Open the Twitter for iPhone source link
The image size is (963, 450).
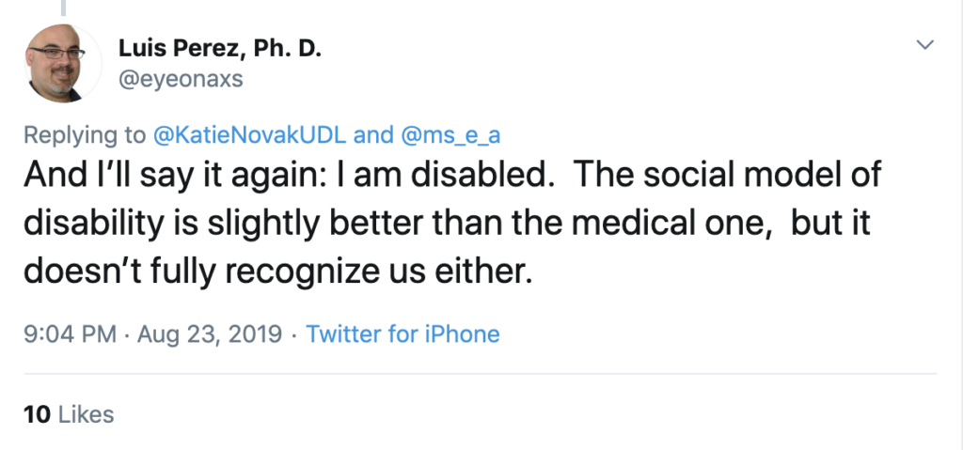coord(403,334)
